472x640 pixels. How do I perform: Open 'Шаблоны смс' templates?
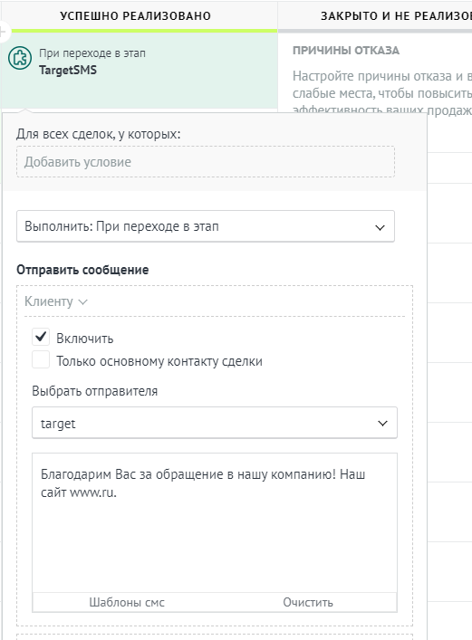coord(127,603)
